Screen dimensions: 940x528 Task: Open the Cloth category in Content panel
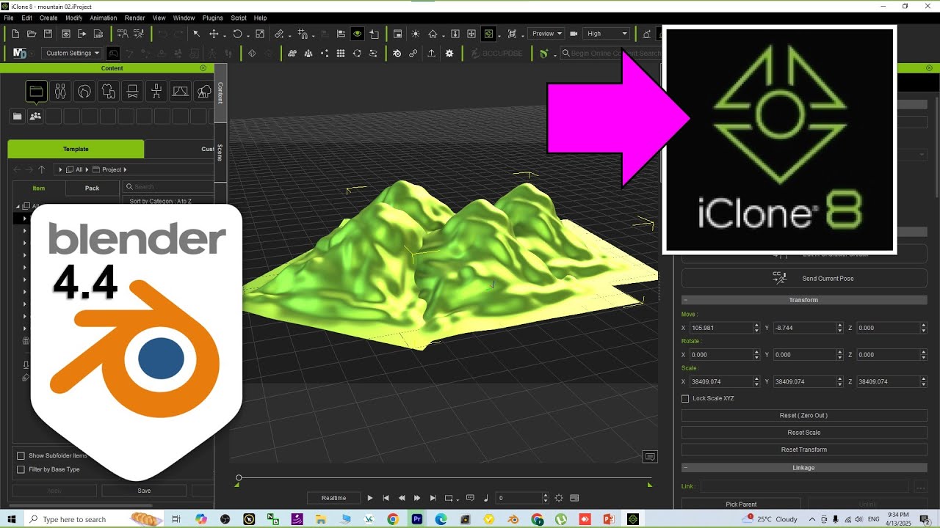108,92
